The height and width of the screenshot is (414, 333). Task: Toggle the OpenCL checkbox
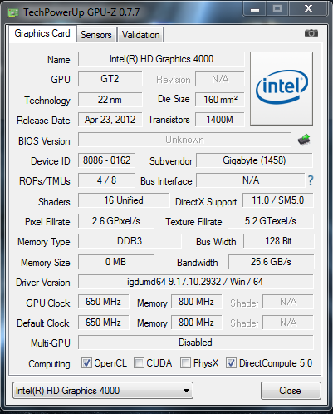pyautogui.click(x=86, y=362)
